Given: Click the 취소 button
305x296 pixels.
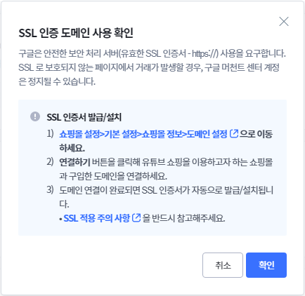Looking at the screenshot, I should point(223,265).
